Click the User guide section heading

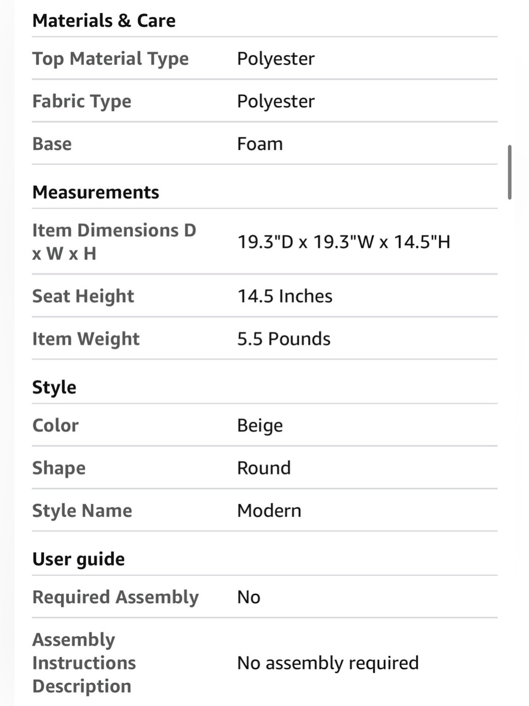[78, 559]
